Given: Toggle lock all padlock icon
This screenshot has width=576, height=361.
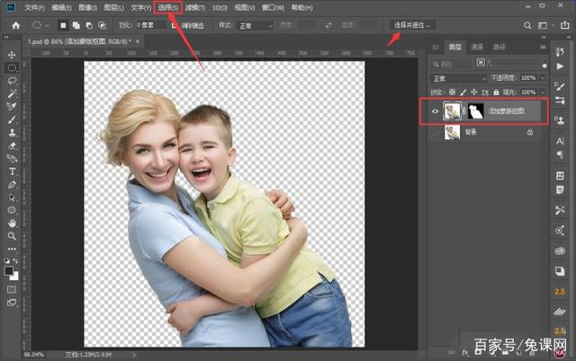Looking at the screenshot, I should click(496, 92).
